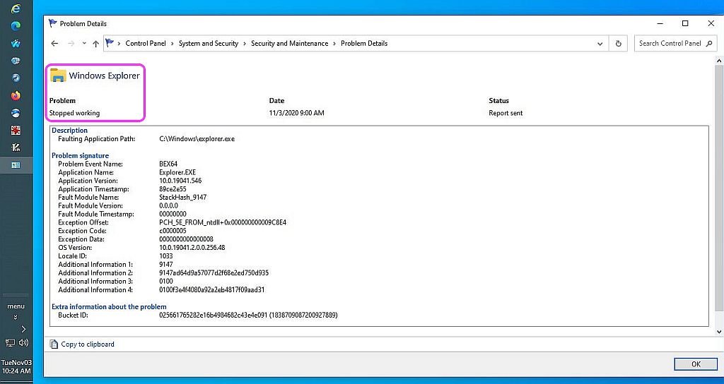Click the volume speaker tray icon
Image resolution: width=724 pixels, height=384 pixels.
[x=23, y=342]
